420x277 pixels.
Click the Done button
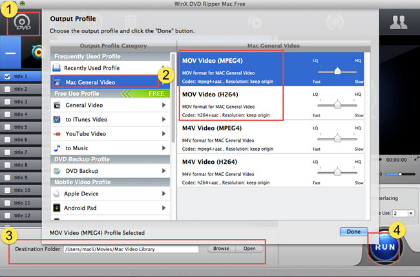pyautogui.click(x=353, y=232)
